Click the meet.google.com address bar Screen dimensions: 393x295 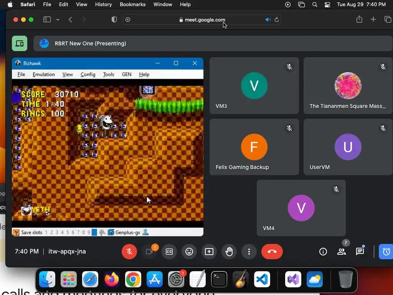point(202,20)
